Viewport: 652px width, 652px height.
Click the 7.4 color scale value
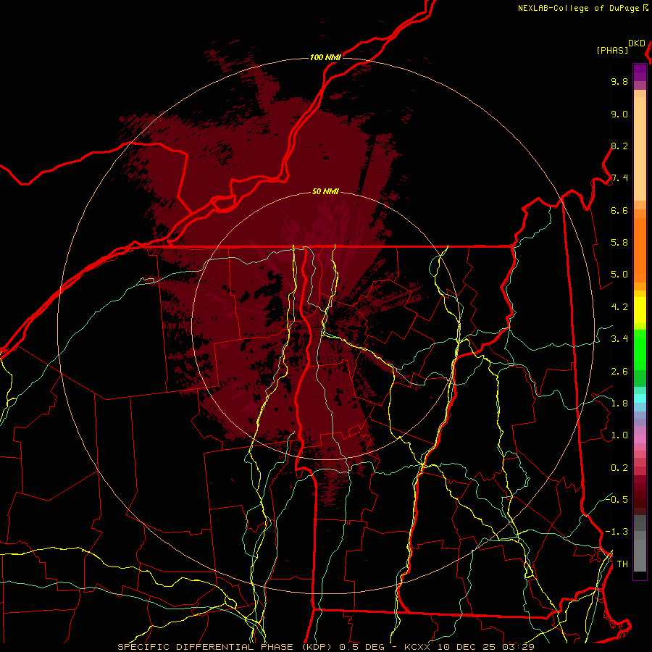pos(619,178)
